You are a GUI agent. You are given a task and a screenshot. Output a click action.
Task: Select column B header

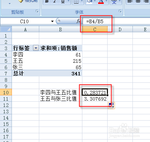61,29
